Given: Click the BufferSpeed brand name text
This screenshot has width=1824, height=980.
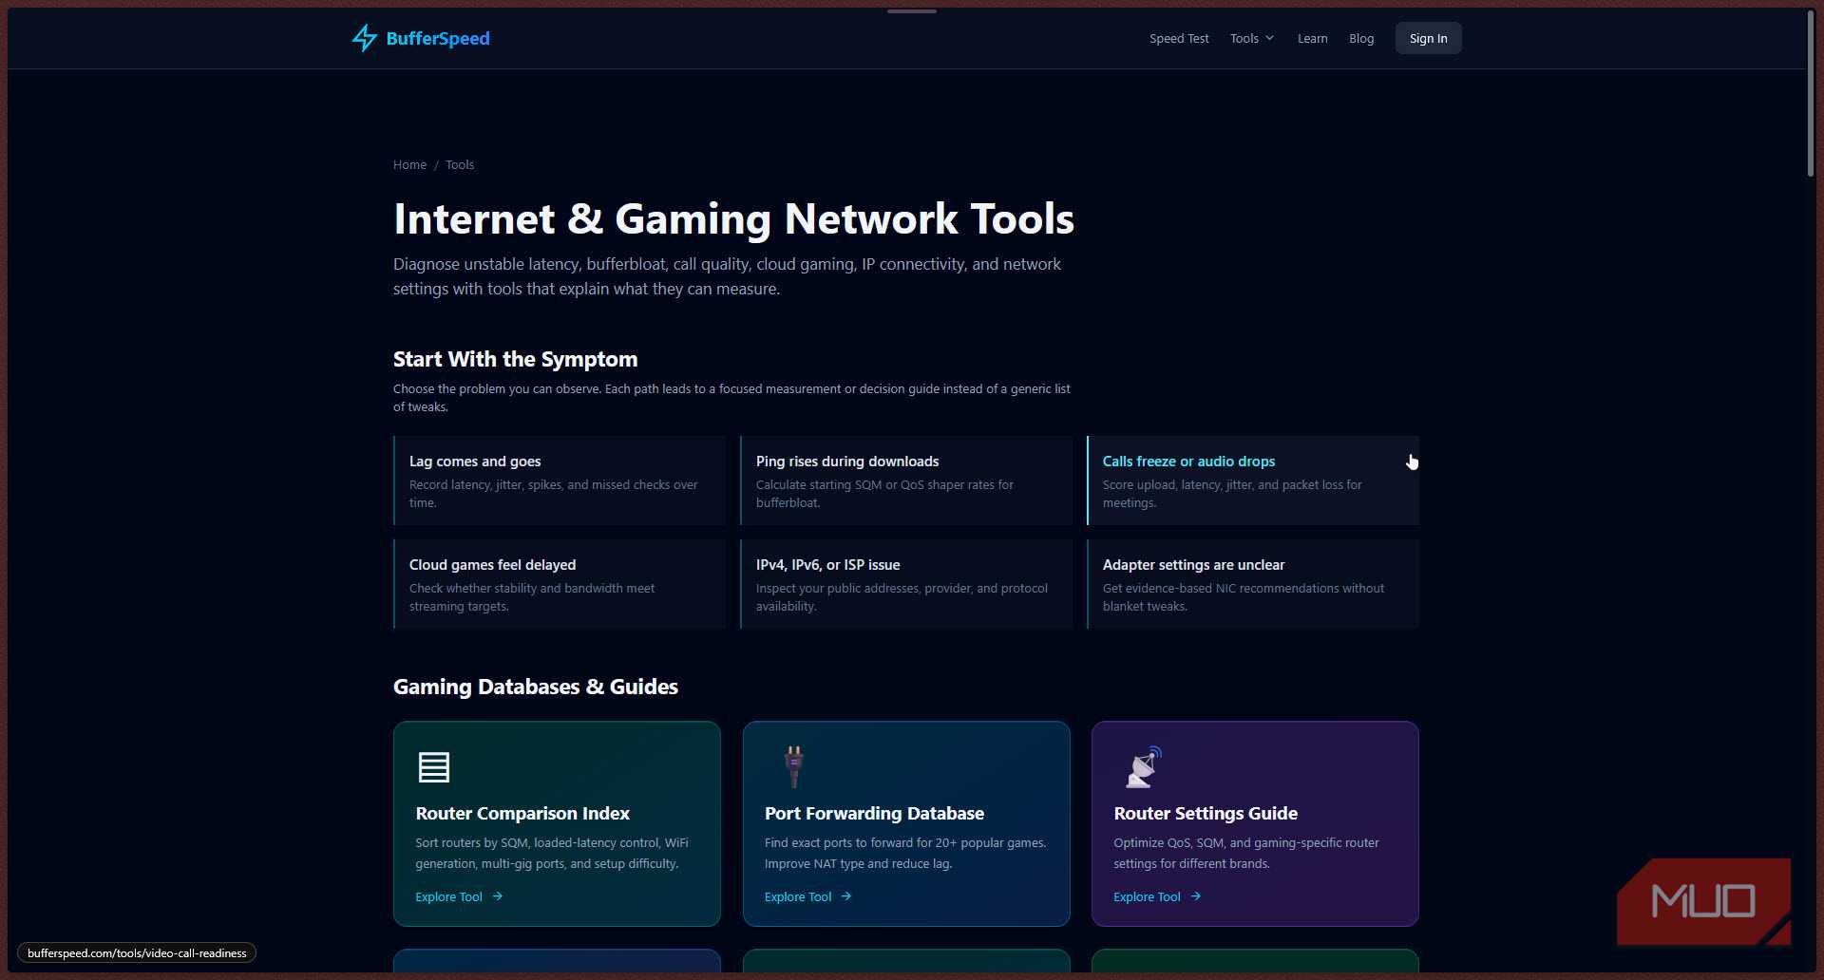Looking at the screenshot, I should pyautogui.click(x=438, y=38).
